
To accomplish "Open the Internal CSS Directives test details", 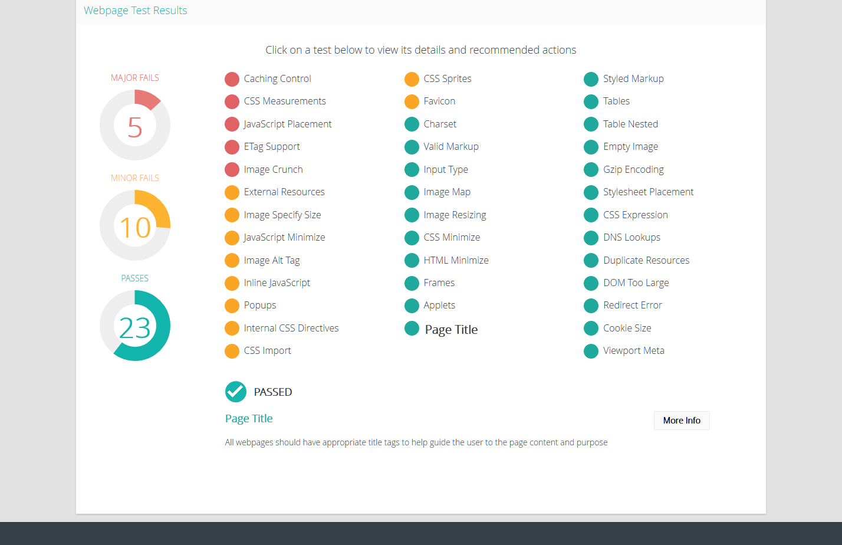I will [291, 329].
